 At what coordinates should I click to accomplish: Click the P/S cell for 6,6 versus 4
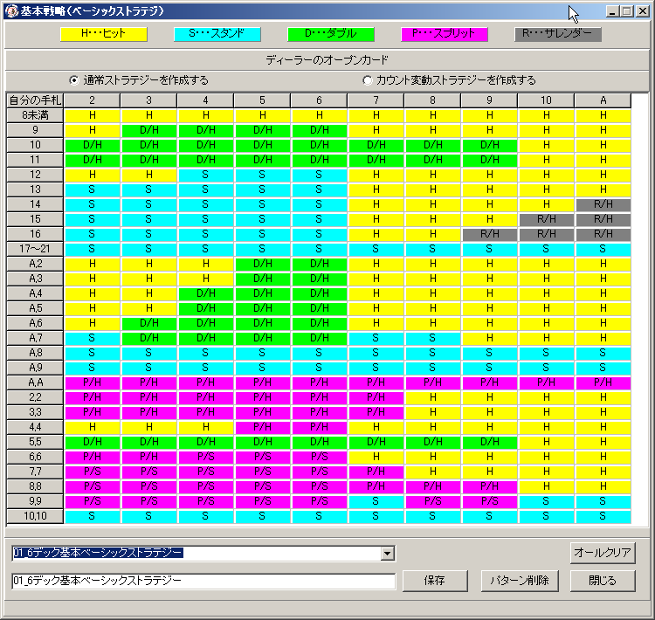point(205,457)
